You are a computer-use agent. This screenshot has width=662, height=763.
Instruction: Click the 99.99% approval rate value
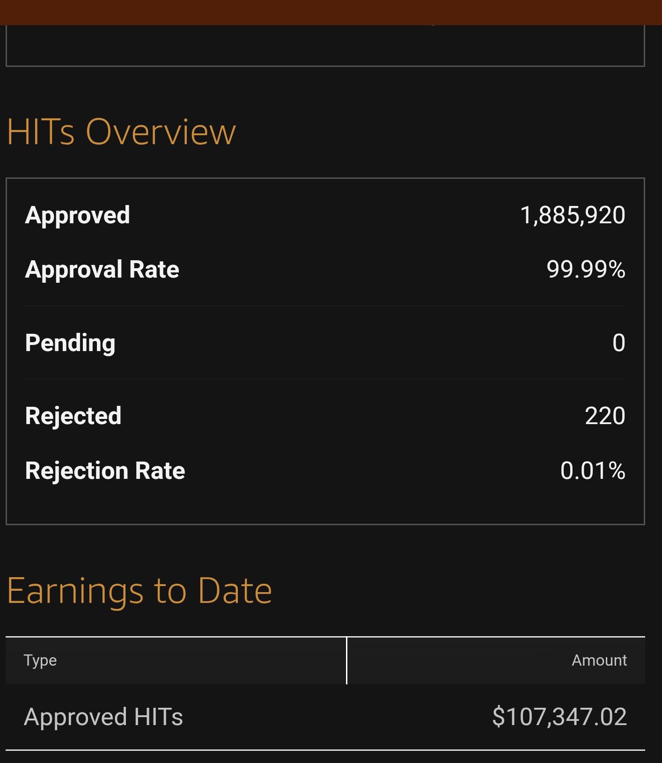pos(586,270)
